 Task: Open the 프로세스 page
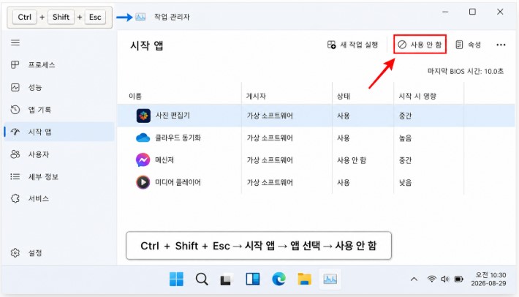pyautogui.click(x=59, y=65)
